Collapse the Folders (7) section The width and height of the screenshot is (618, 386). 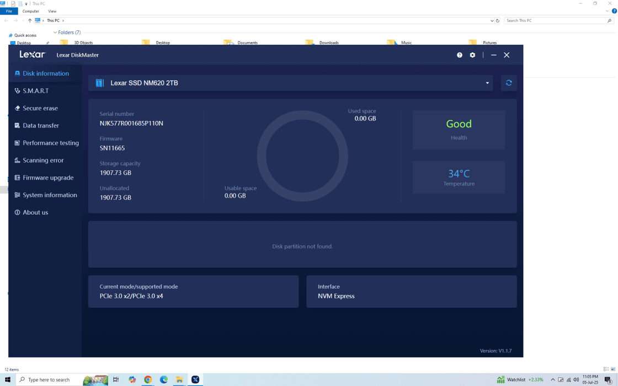(x=55, y=33)
